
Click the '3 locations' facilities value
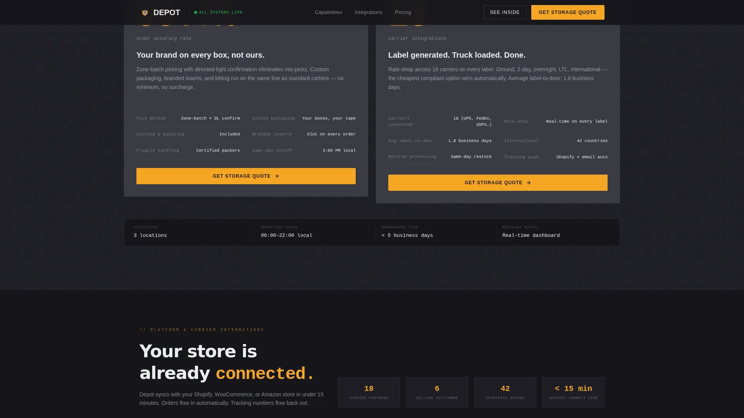pos(150,235)
